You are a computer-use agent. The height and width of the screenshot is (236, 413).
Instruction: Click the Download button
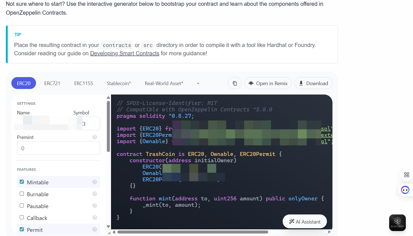(x=313, y=83)
